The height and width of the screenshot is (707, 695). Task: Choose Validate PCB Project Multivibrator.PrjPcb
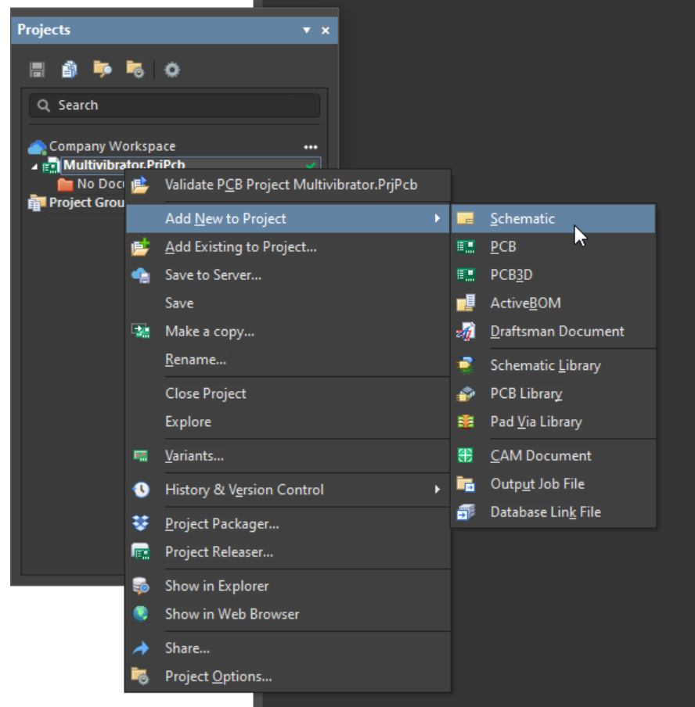(288, 185)
